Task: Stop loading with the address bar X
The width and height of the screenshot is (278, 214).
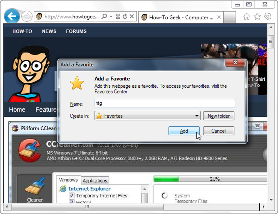Action: (132, 16)
